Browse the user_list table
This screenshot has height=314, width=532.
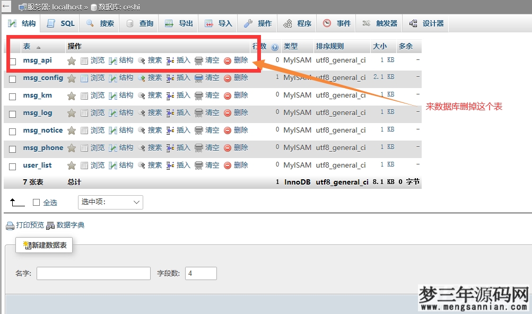coord(97,165)
